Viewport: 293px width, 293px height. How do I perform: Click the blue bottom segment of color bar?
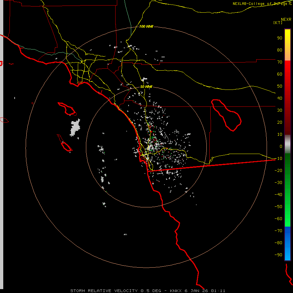pos(287,243)
